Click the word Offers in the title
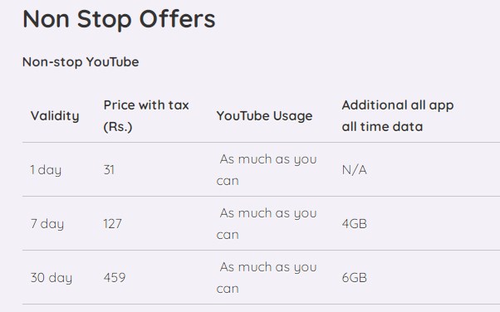This screenshot has width=500, height=312. 177,19
